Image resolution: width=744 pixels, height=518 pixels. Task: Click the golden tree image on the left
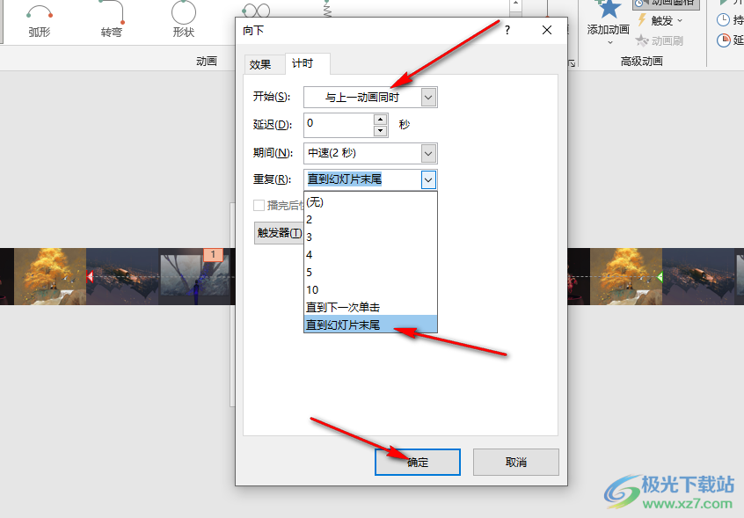[50, 276]
